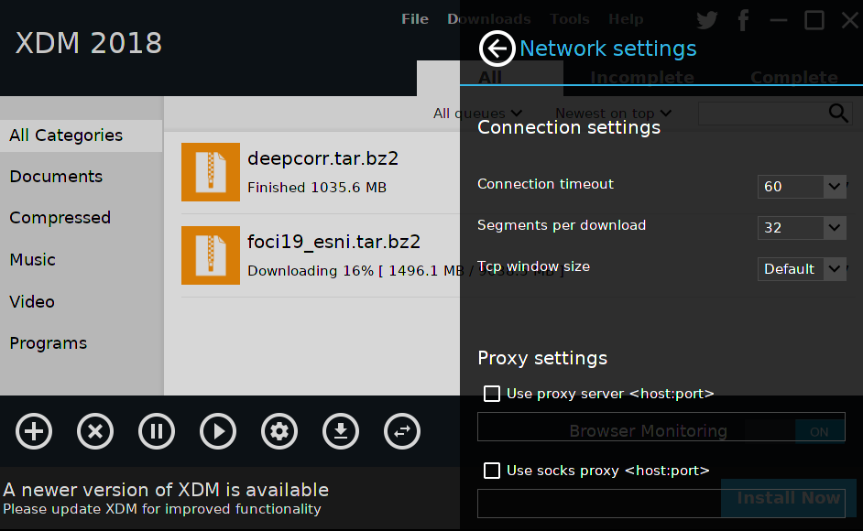Screen dimensions: 863x531
Task: Click the video downloader arrow icon
Action: 341,431
